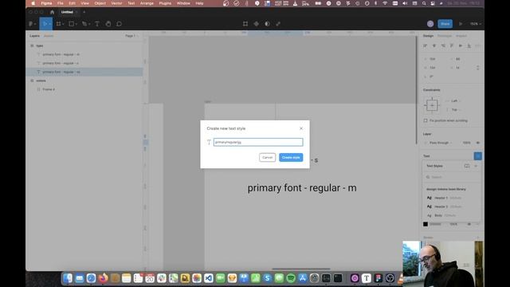Click the Use as mask icon
The height and width of the screenshot is (287, 510).
click(267, 24)
